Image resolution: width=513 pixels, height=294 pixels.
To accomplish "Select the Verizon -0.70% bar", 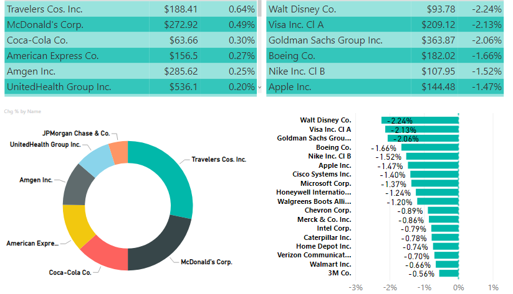I will click(446, 255).
